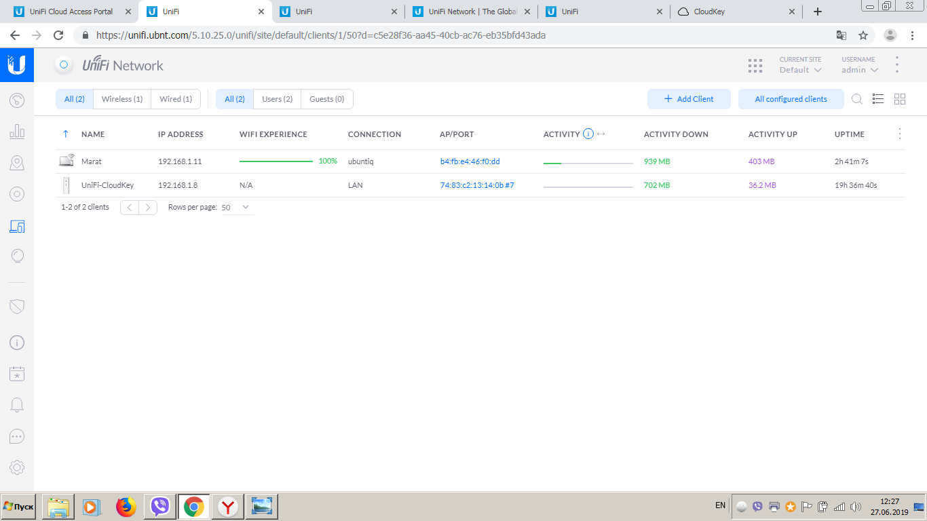Open the apps grid icon in header
The height and width of the screenshot is (521, 927).
tap(755, 65)
